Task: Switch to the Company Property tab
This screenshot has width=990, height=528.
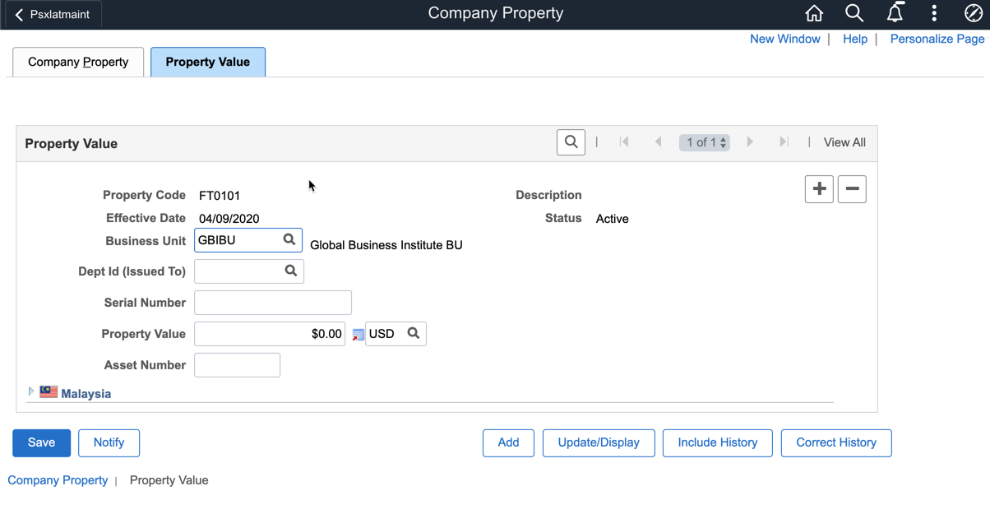Action: pyautogui.click(x=78, y=62)
